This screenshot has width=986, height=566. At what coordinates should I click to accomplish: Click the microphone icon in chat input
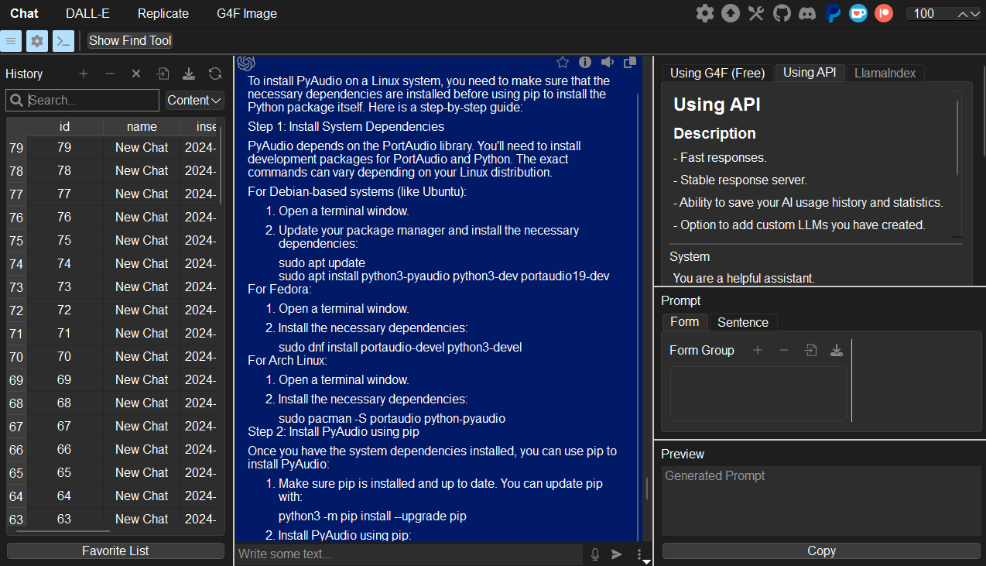pyautogui.click(x=595, y=554)
